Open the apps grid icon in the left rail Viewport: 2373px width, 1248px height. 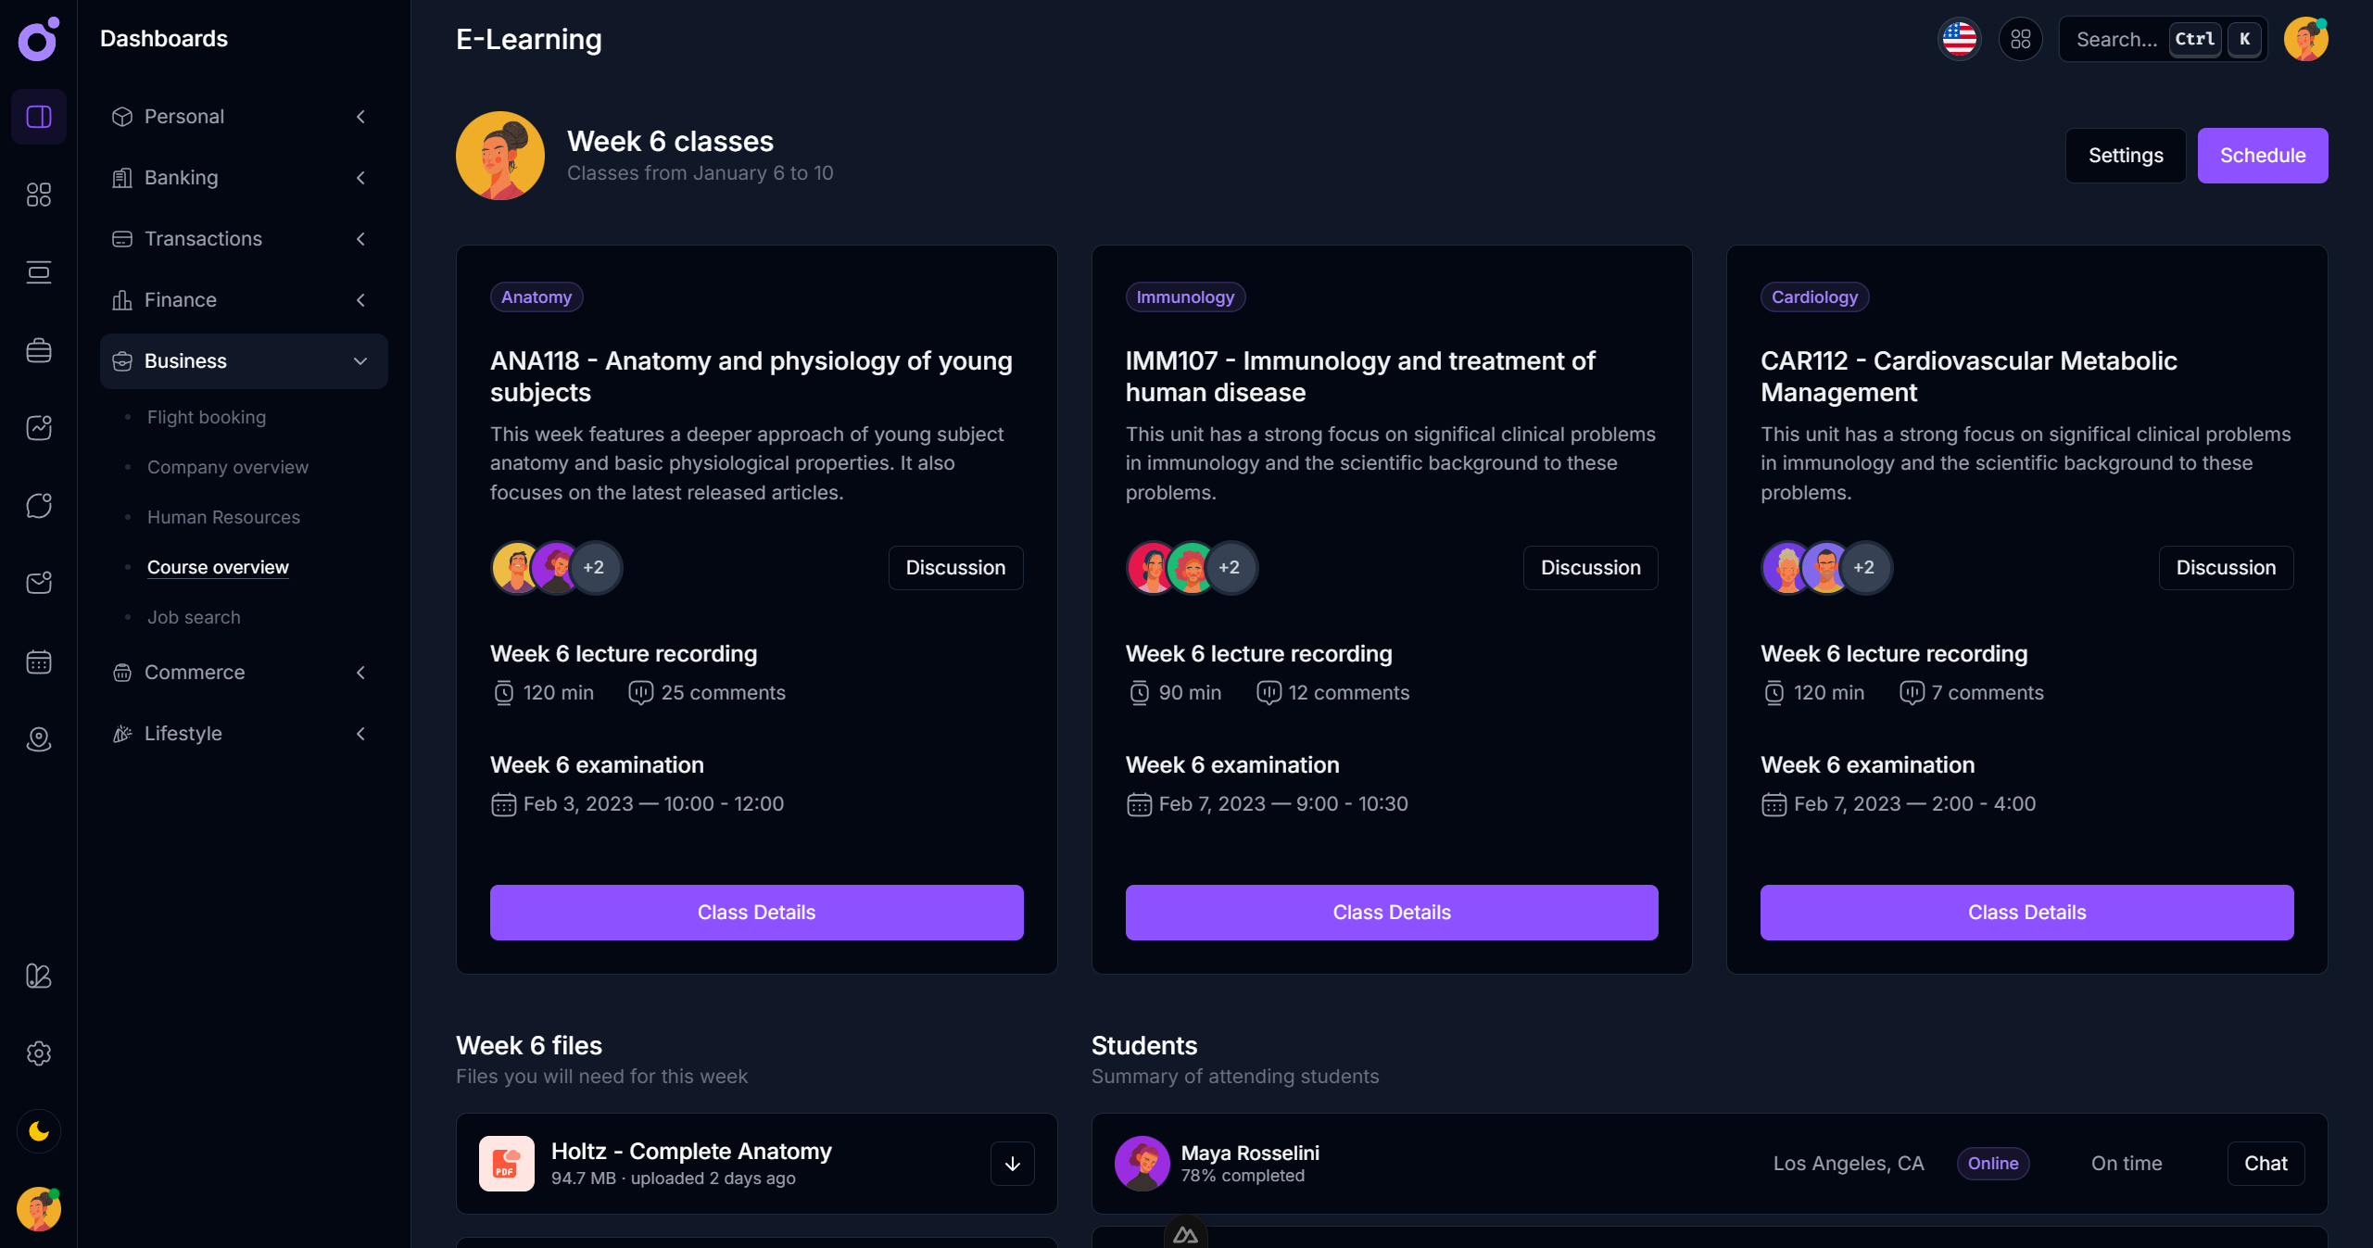pyautogui.click(x=38, y=195)
